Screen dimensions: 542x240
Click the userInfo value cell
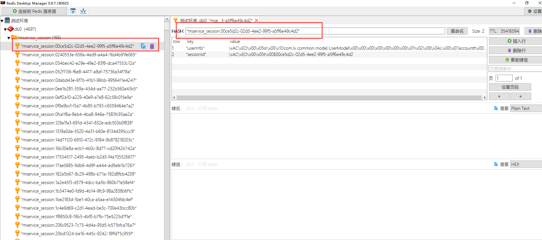[358, 48]
